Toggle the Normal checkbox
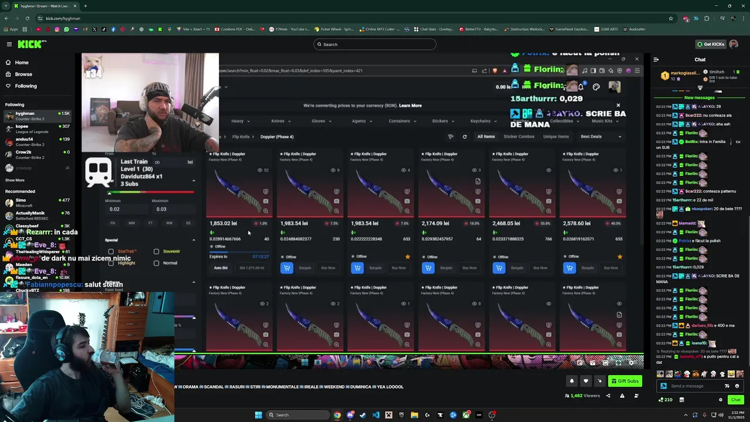 click(x=156, y=263)
